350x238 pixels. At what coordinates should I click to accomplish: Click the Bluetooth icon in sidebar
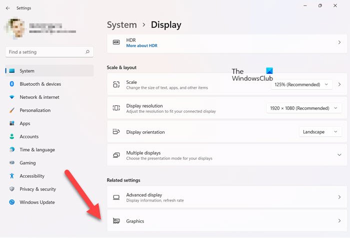(x=12, y=84)
